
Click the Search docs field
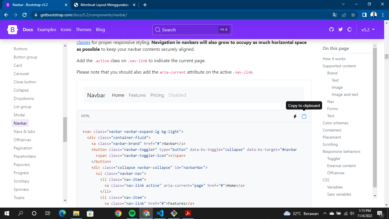point(192,30)
